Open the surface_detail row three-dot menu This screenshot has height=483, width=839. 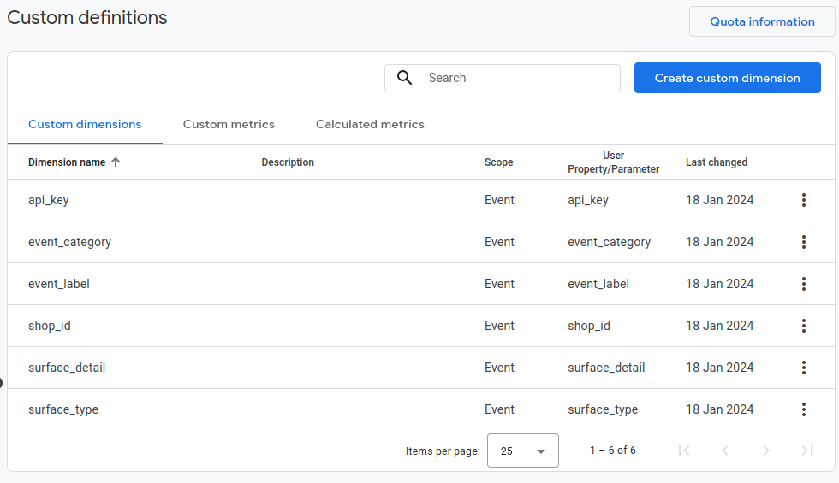(x=804, y=368)
